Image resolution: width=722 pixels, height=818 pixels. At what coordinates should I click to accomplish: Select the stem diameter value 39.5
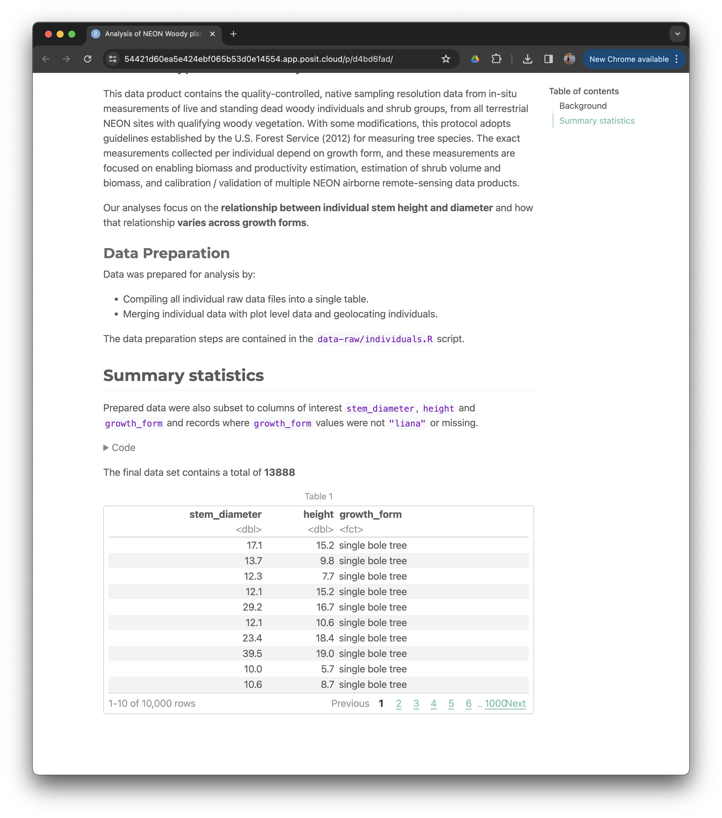[x=252, y=653]
